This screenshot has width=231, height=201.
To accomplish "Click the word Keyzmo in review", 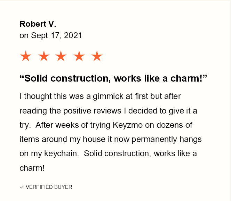I will click(128, 125).
